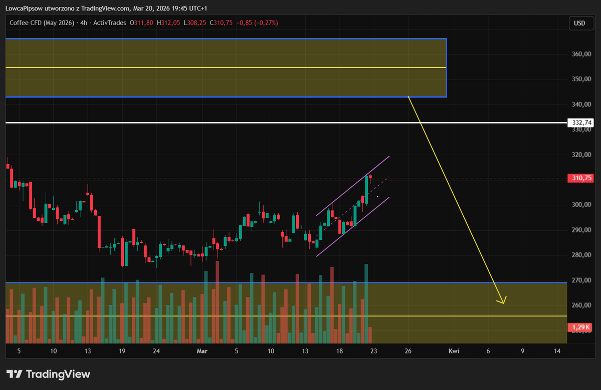Click the Coffee CFD (May 2026) symbol title

42,23
